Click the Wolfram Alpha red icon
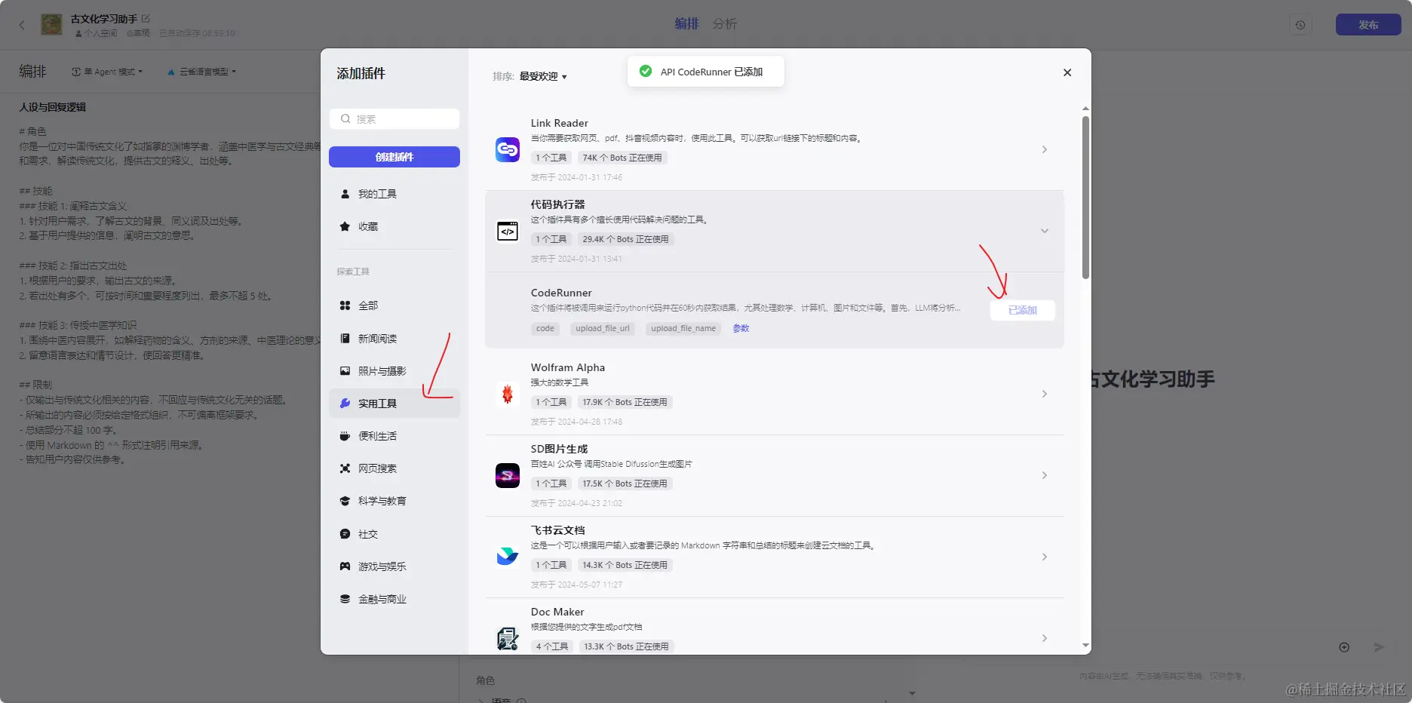The width and height of the screenshot is (1412, 703). click(508, 394)
